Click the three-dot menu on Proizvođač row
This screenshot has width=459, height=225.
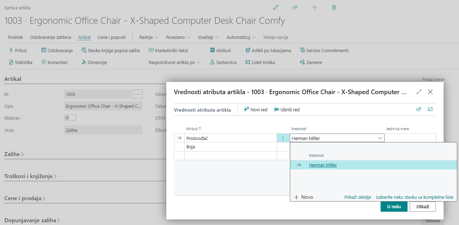pos(283,138)
